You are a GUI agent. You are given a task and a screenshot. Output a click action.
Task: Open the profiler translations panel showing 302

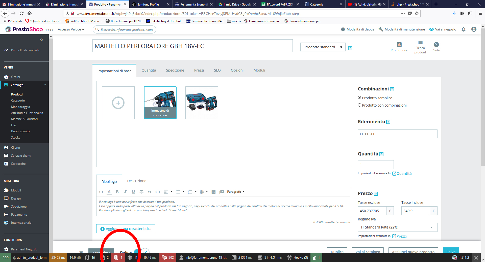click(168, 257)
